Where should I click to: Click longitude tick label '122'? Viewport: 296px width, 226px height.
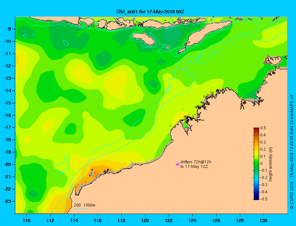pos(169,220)
